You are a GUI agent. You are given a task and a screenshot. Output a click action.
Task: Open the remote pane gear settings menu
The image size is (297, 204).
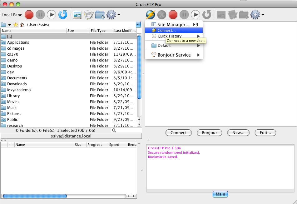pos(257,15)
